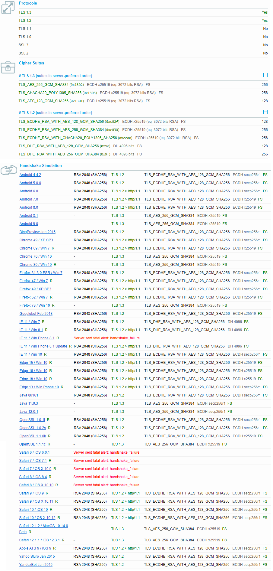Click the Protocols section arrows icon

coord(8,8)
